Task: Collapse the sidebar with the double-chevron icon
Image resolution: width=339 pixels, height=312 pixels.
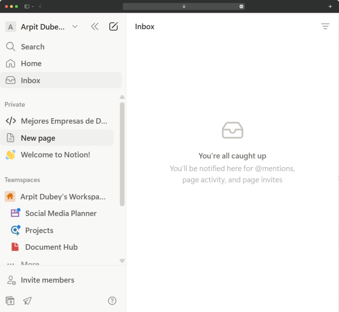Action: (x=95, y=26)
